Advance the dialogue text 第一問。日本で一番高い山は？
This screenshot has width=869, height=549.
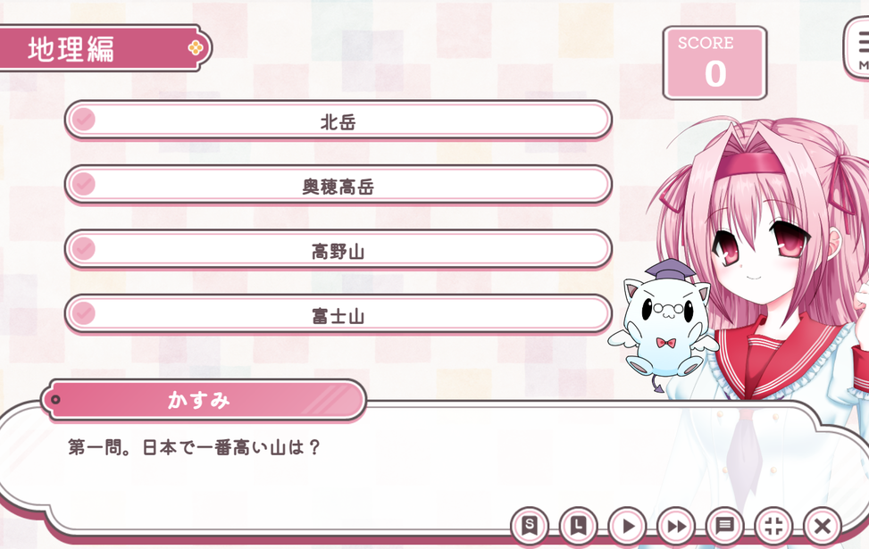(194, 447)
